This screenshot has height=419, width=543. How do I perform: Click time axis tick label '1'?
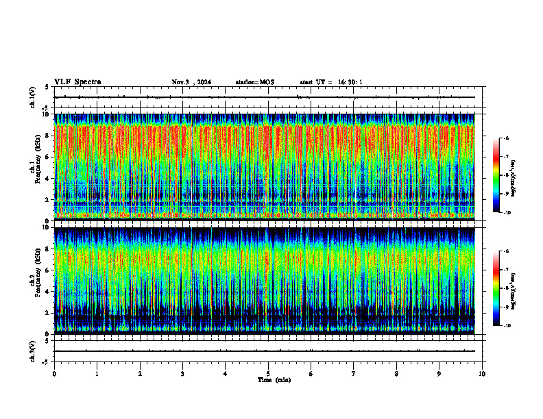[97, 374]
